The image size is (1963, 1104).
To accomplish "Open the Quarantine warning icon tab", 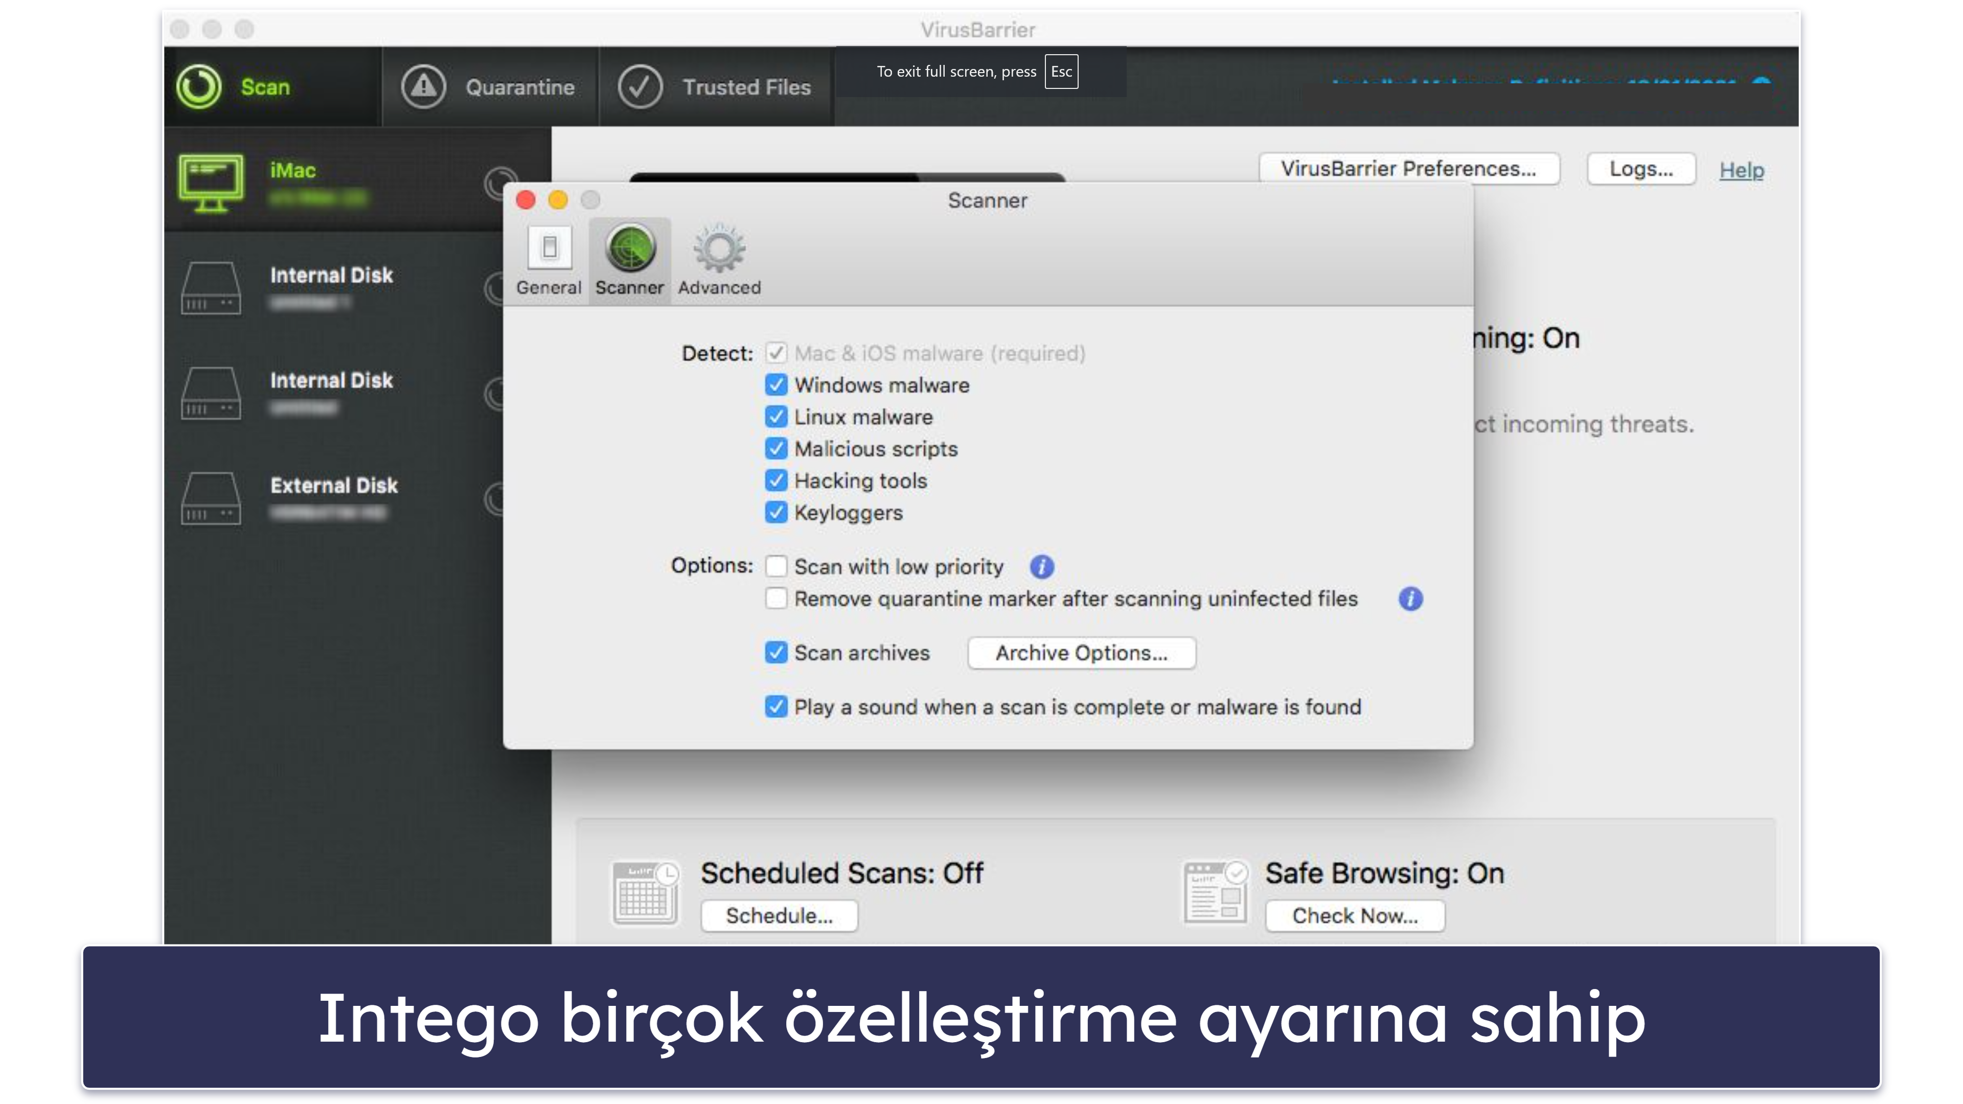I will 424,87.
